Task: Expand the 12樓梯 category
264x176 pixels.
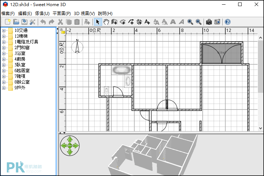Action: [4, 36]
